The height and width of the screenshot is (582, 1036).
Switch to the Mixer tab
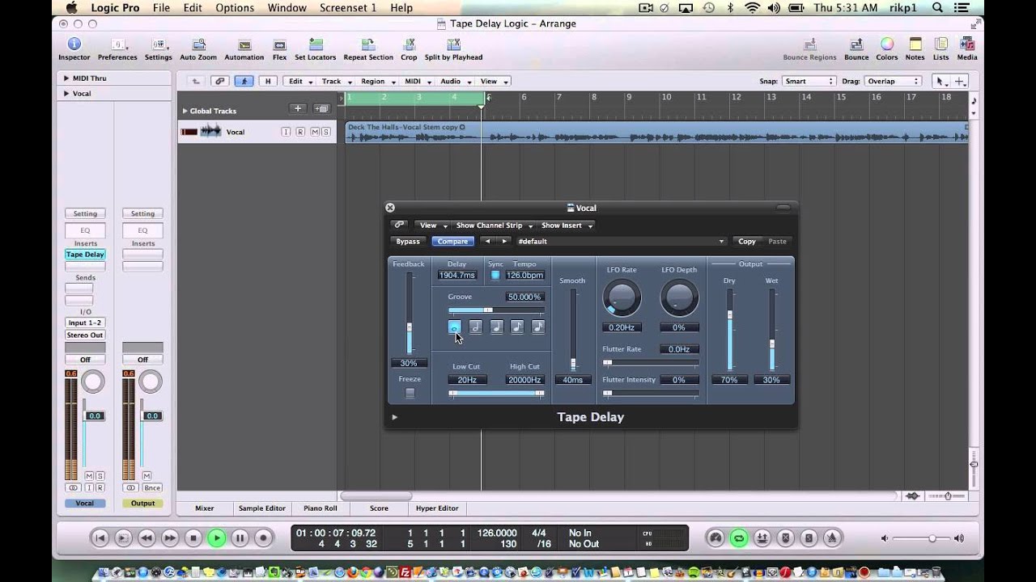205,508
